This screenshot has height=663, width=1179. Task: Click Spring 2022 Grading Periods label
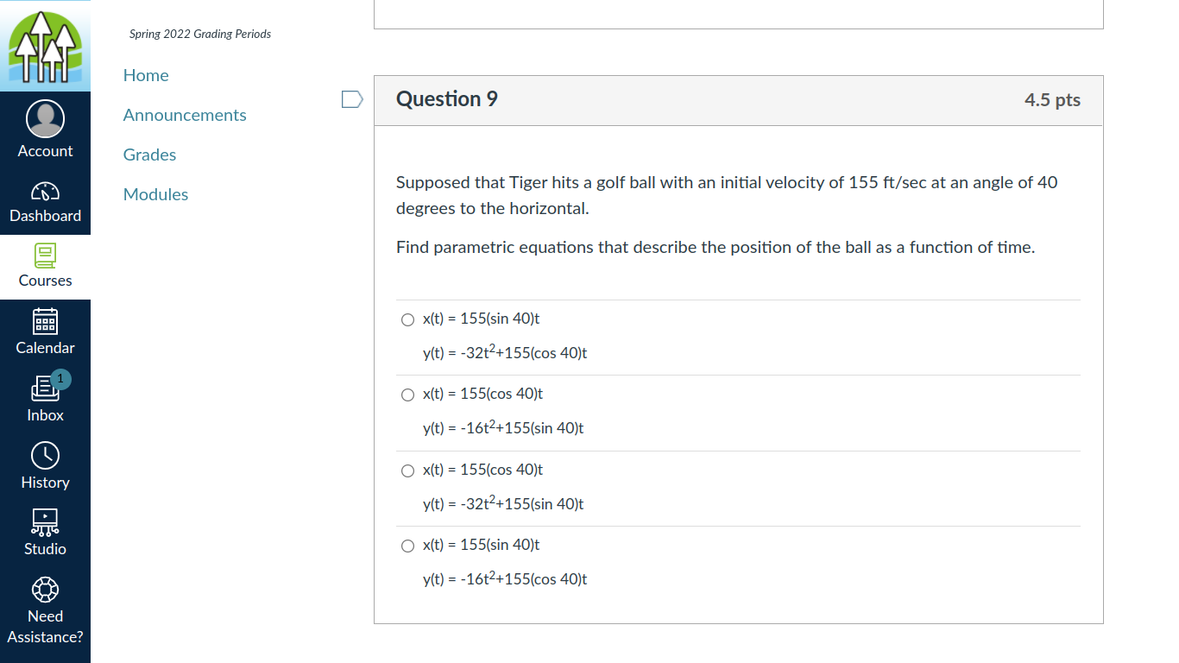click(199, 34)
